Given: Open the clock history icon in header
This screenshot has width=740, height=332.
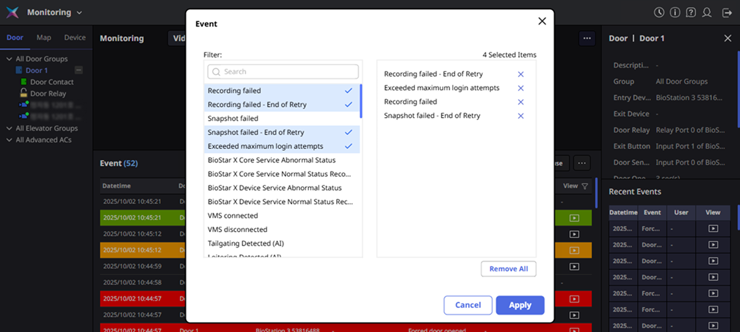Looking at the screenshot, I should pyautogui.click(x=659, y=12).
